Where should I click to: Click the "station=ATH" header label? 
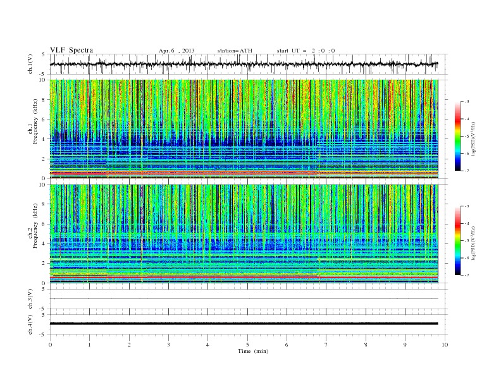[x=235, y=51]
